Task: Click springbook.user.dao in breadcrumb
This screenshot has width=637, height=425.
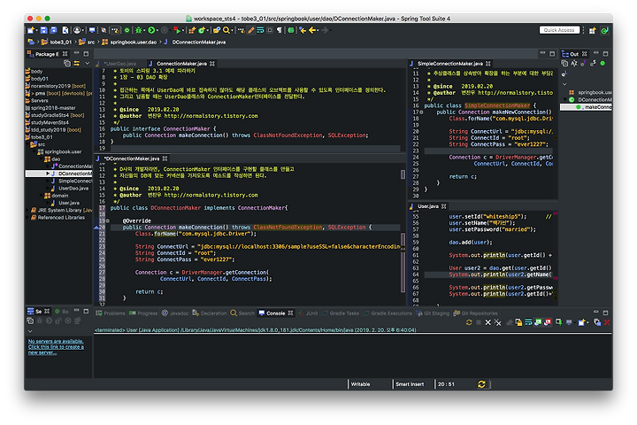Action: pyautogui.click(x=134, y=42)
